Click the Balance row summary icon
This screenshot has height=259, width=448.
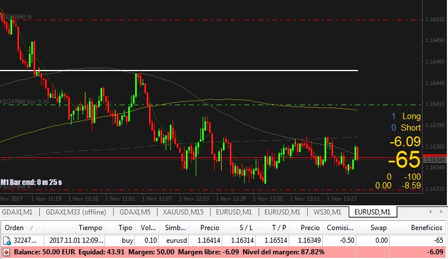pos(6,253)
